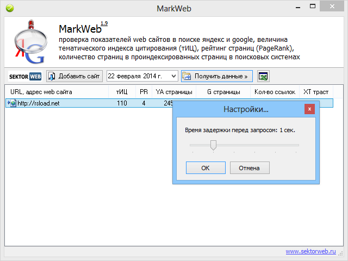
Task: Click the тИЦ value 110
Action: (x=122, y=103)
